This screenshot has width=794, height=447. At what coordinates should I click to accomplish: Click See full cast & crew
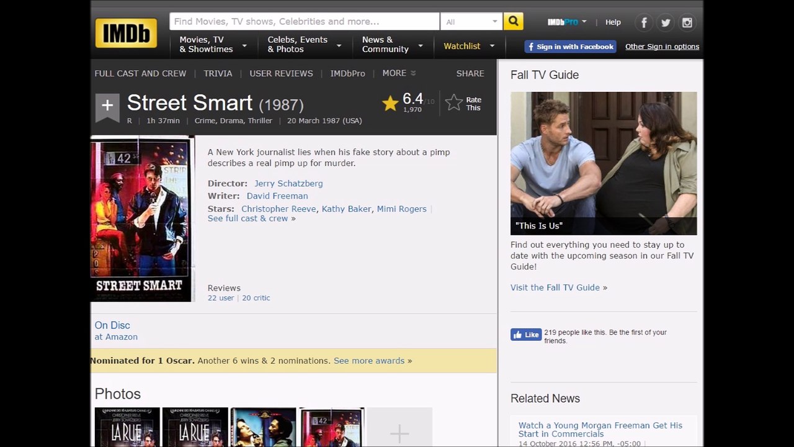click(248, 219)
